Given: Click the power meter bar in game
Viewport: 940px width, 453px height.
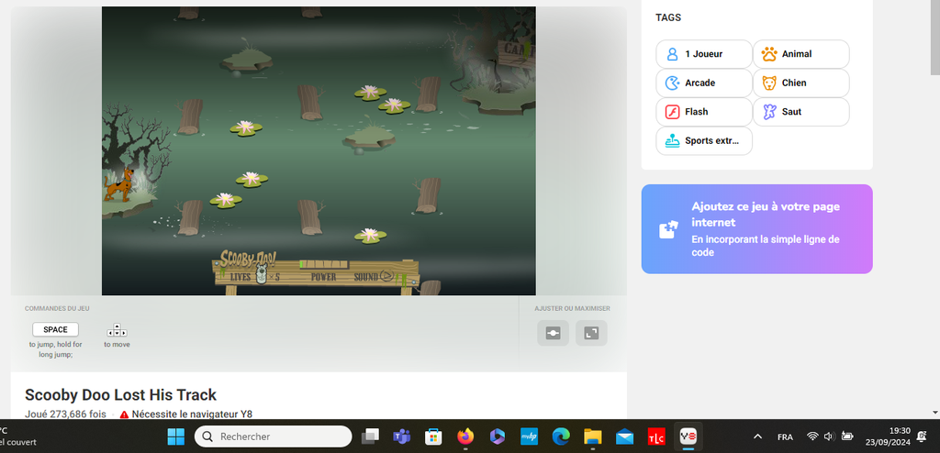Looking at the screenshot, I should [x=322, y=265].
